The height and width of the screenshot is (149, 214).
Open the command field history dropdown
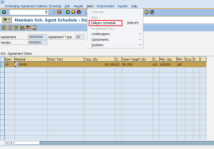[46, 12]
